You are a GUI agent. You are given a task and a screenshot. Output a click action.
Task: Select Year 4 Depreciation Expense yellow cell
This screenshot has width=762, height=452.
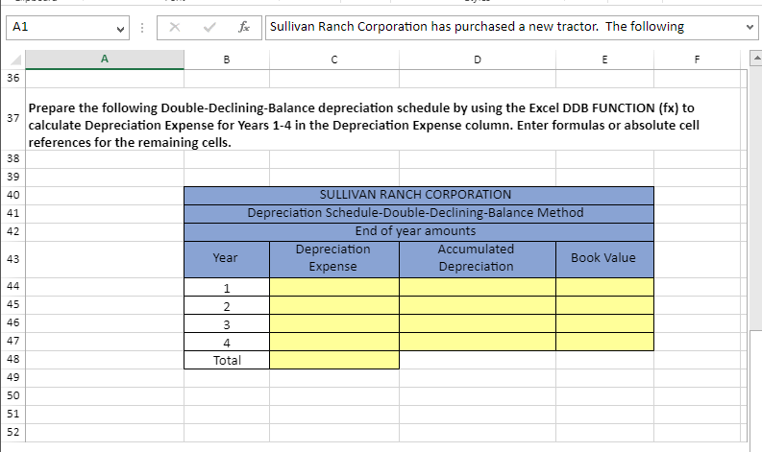pyautogui.click(x=334, y=342)
